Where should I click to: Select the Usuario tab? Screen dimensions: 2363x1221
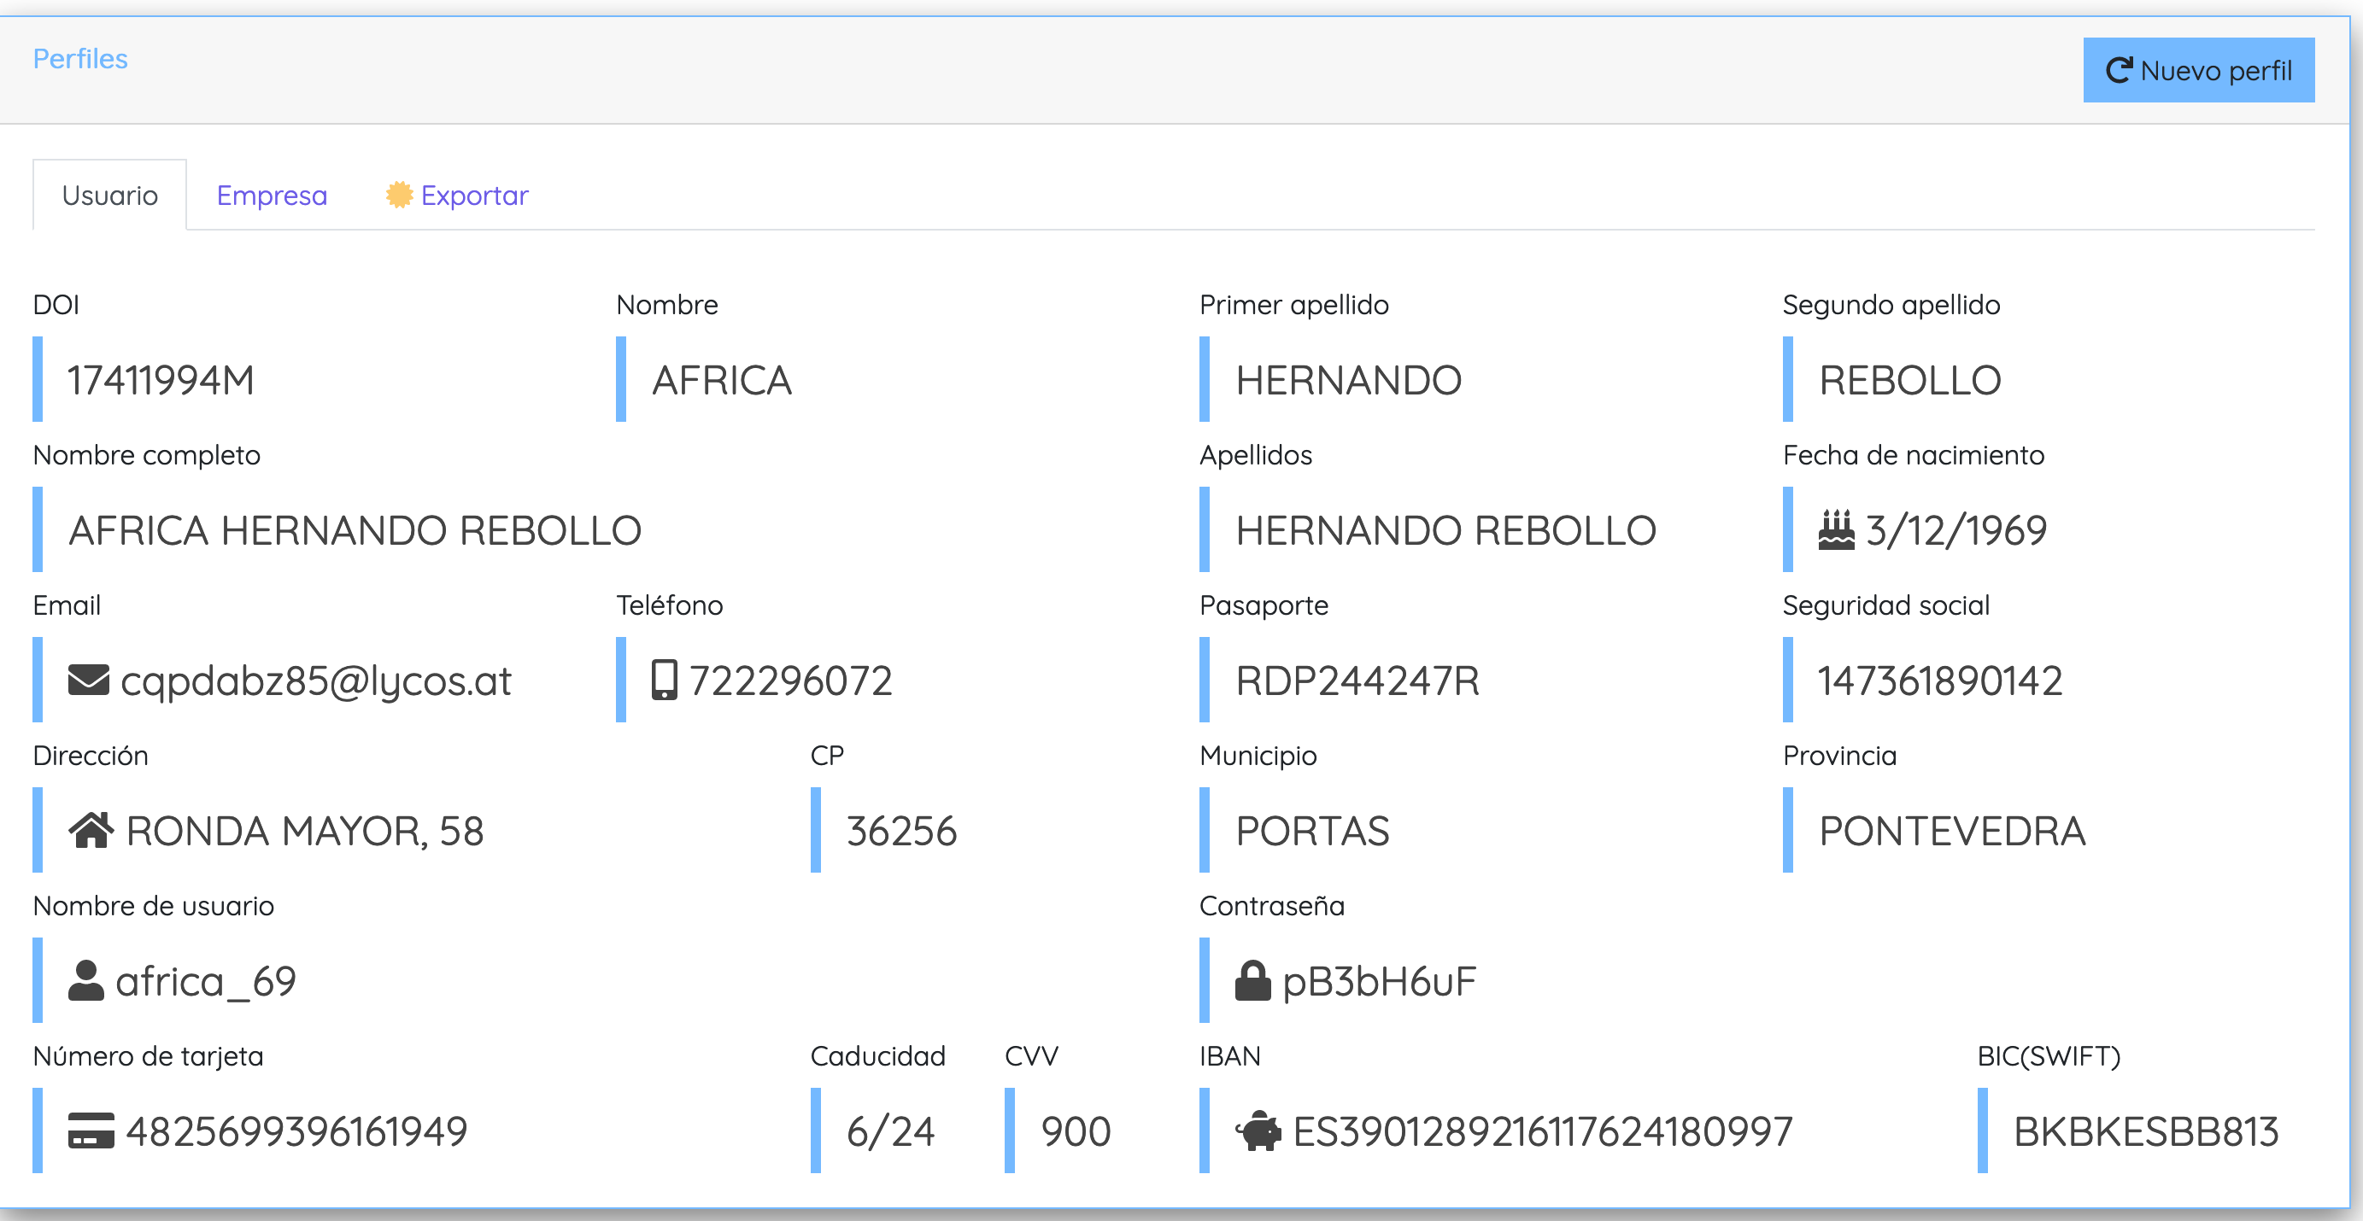[x=110, y=196]
